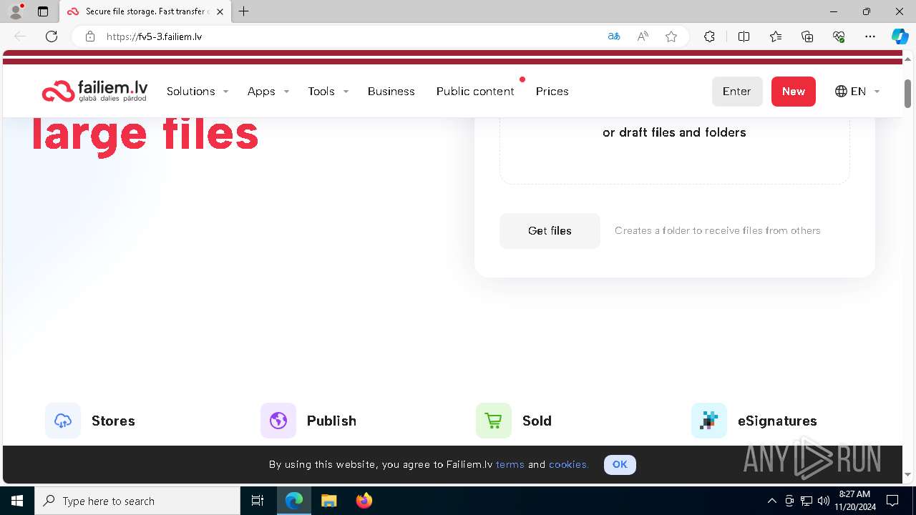Image resolution: width=916 pixels, height=515 pixels.
Task: Click the globe language icon
Action: [x=841, y=92]
